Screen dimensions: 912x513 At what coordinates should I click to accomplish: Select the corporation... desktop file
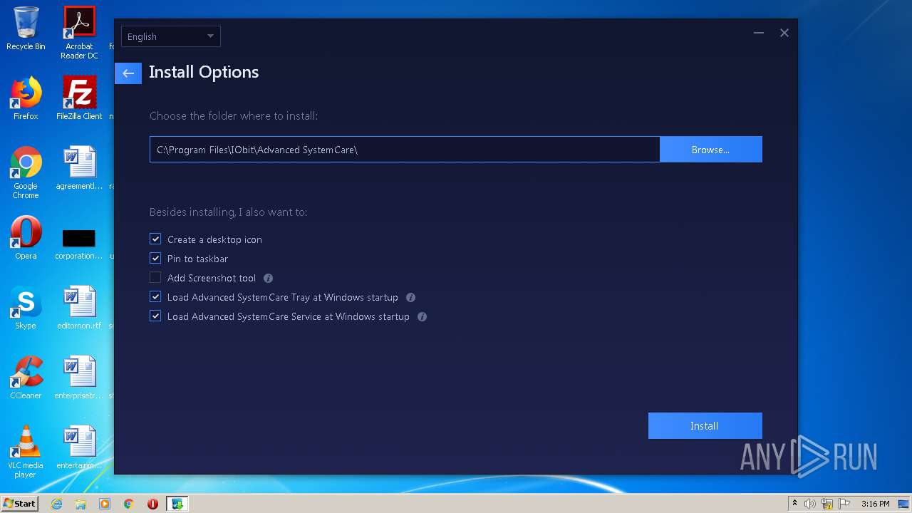79,244
